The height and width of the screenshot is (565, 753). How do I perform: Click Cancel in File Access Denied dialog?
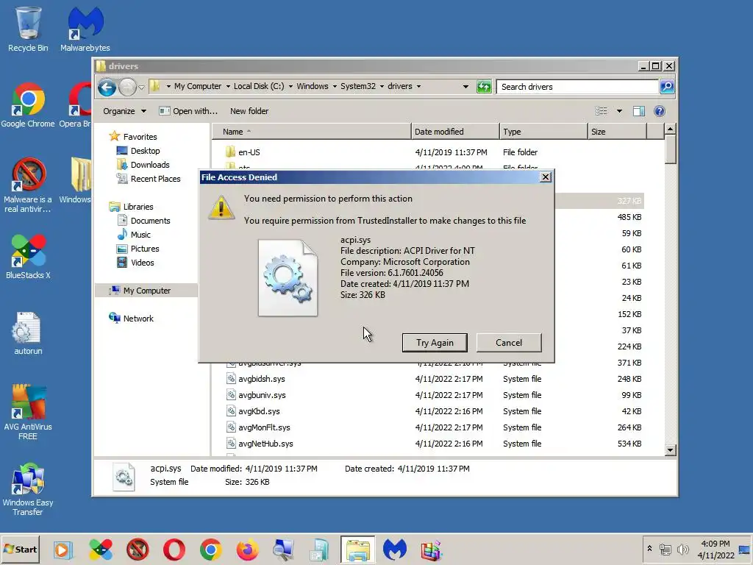[509, 343]
